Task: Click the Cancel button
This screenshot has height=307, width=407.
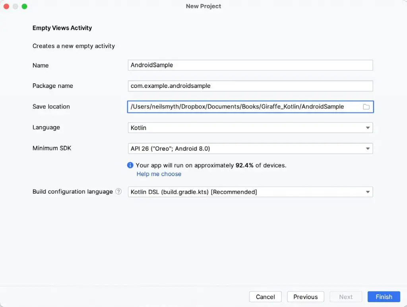Action: tap(265, 297)
